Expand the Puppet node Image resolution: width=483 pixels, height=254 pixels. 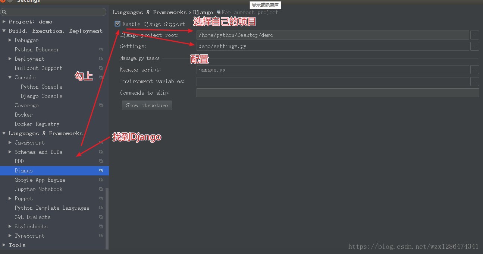pos(10,199)
